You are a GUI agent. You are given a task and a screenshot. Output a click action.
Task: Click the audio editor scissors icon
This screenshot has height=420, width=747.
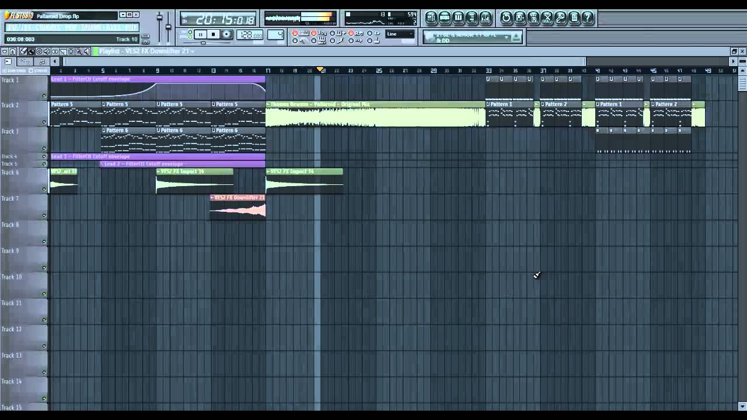coord(547,17)
